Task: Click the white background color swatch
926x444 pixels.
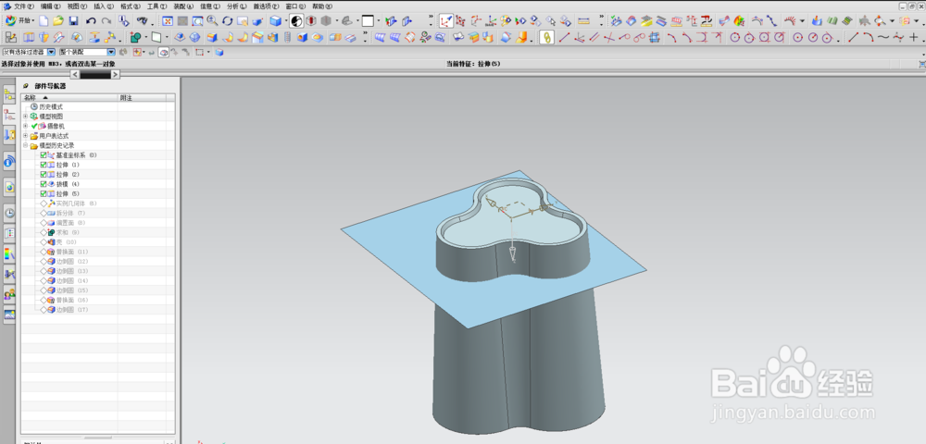Action: (368, 20)
